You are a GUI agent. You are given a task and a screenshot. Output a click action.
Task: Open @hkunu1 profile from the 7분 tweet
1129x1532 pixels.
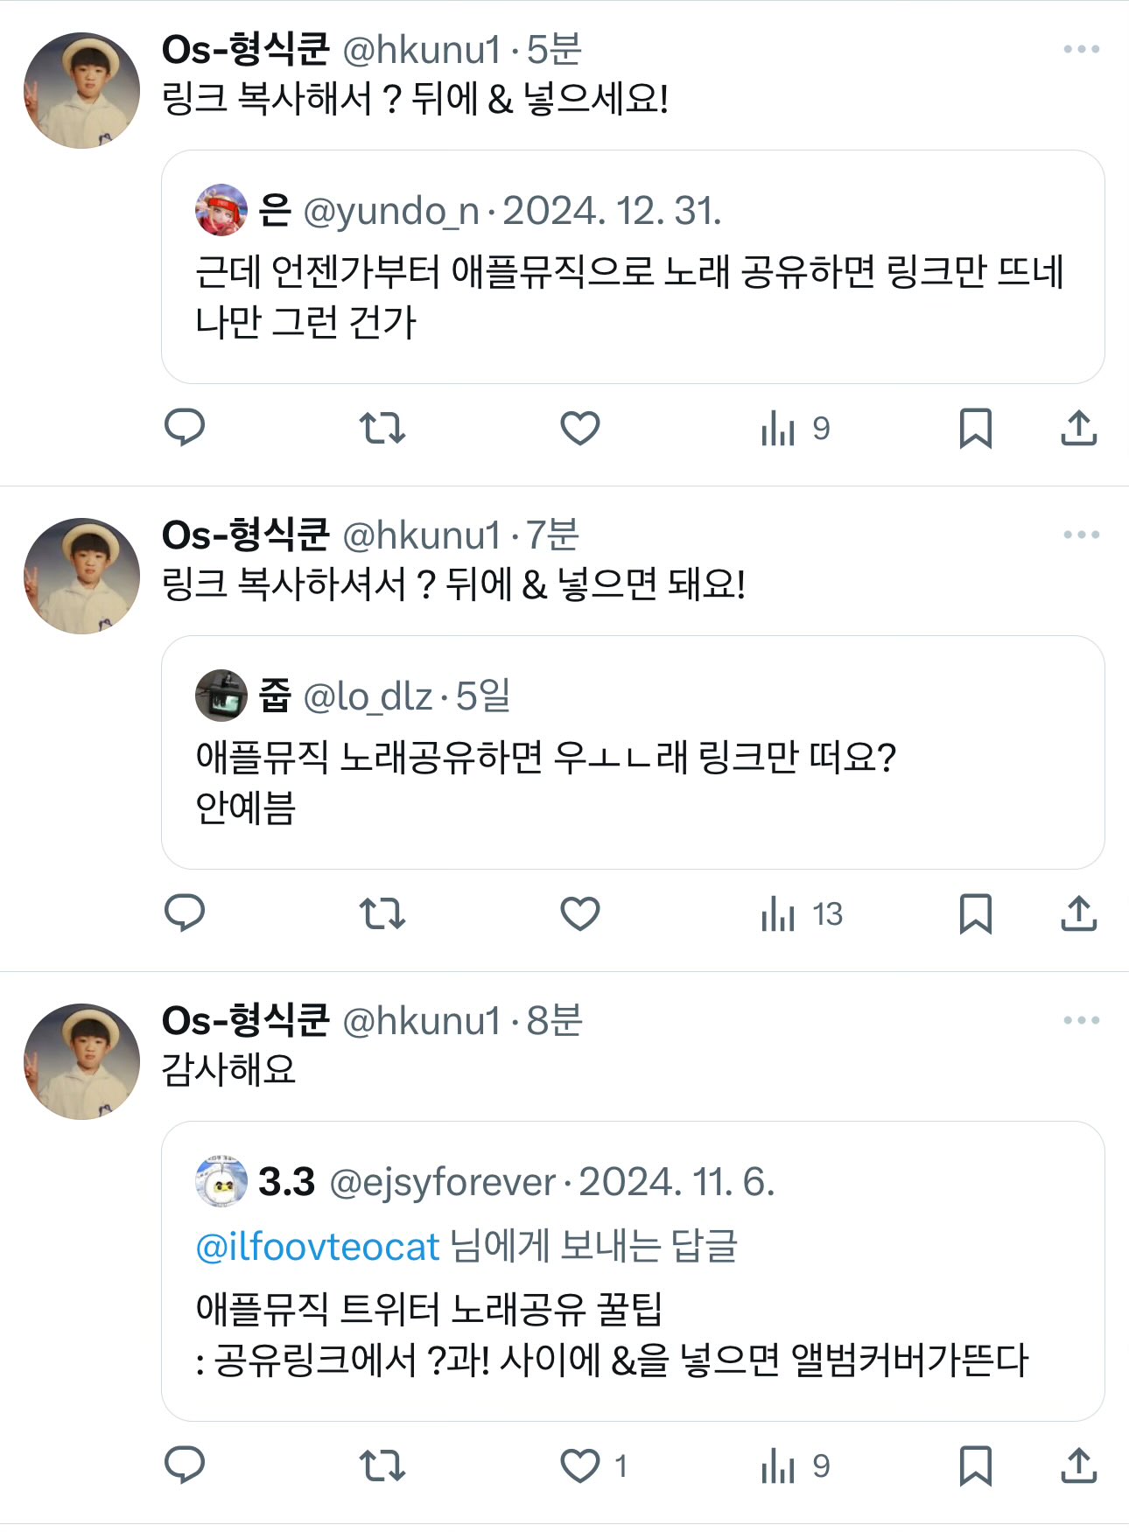(x=421, y=535)
